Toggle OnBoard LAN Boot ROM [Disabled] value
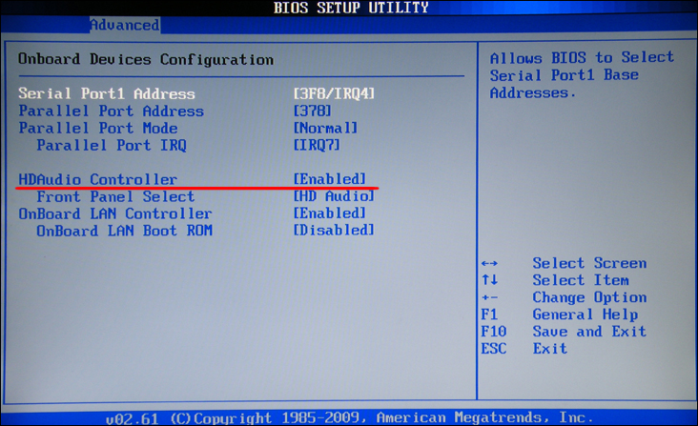The height and width of the screenshot is (426, 698). (x=334, y=231)
